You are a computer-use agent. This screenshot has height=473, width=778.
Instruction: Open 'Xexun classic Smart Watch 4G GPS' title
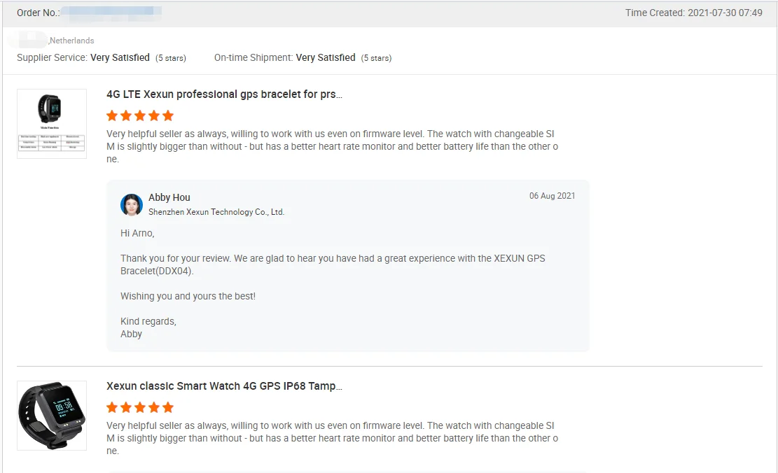point(224,386)
